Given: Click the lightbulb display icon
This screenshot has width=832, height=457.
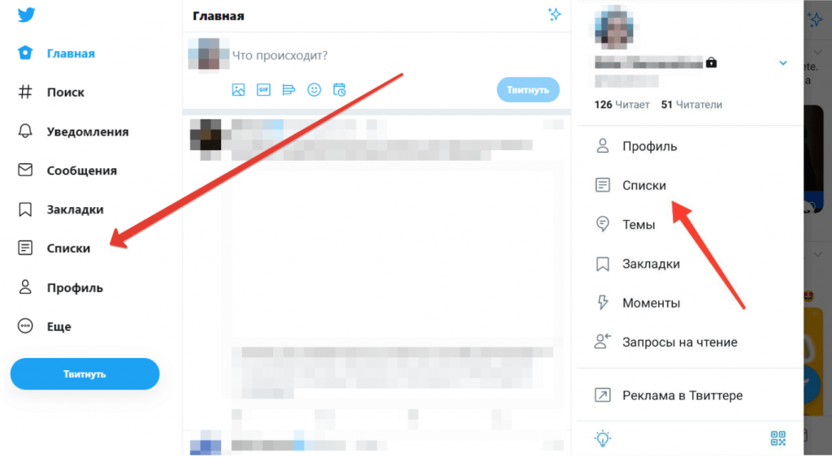Looking at the screenshot, I should point(603,438).
